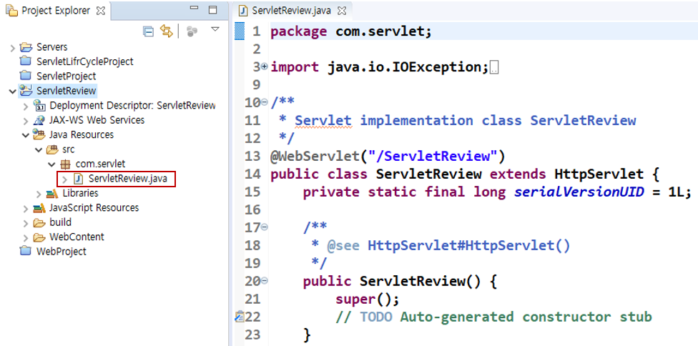
Task: Collapse the constructor at line 20
Action: point(265,281)
